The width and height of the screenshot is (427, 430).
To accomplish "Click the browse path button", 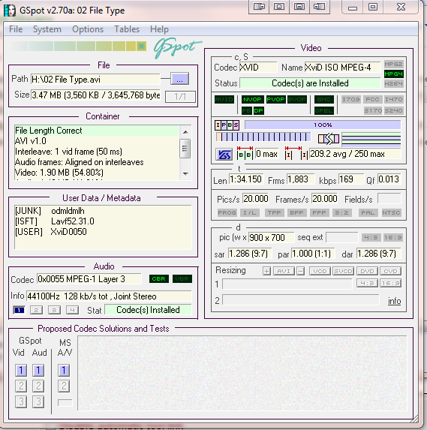I will (x=179, y=80).
